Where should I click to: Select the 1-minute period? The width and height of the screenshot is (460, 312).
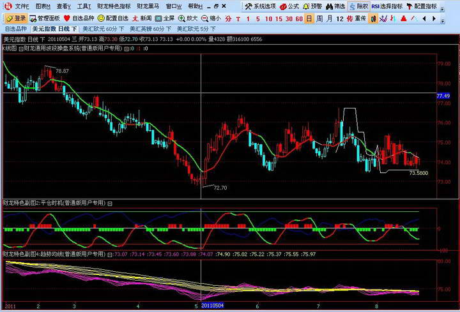pyautogui.click(x=248, y=19)
